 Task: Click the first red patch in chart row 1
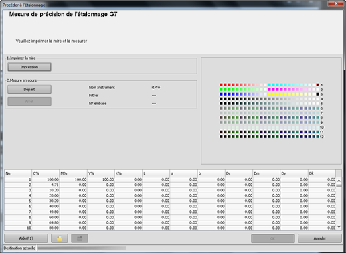[221, 85]
